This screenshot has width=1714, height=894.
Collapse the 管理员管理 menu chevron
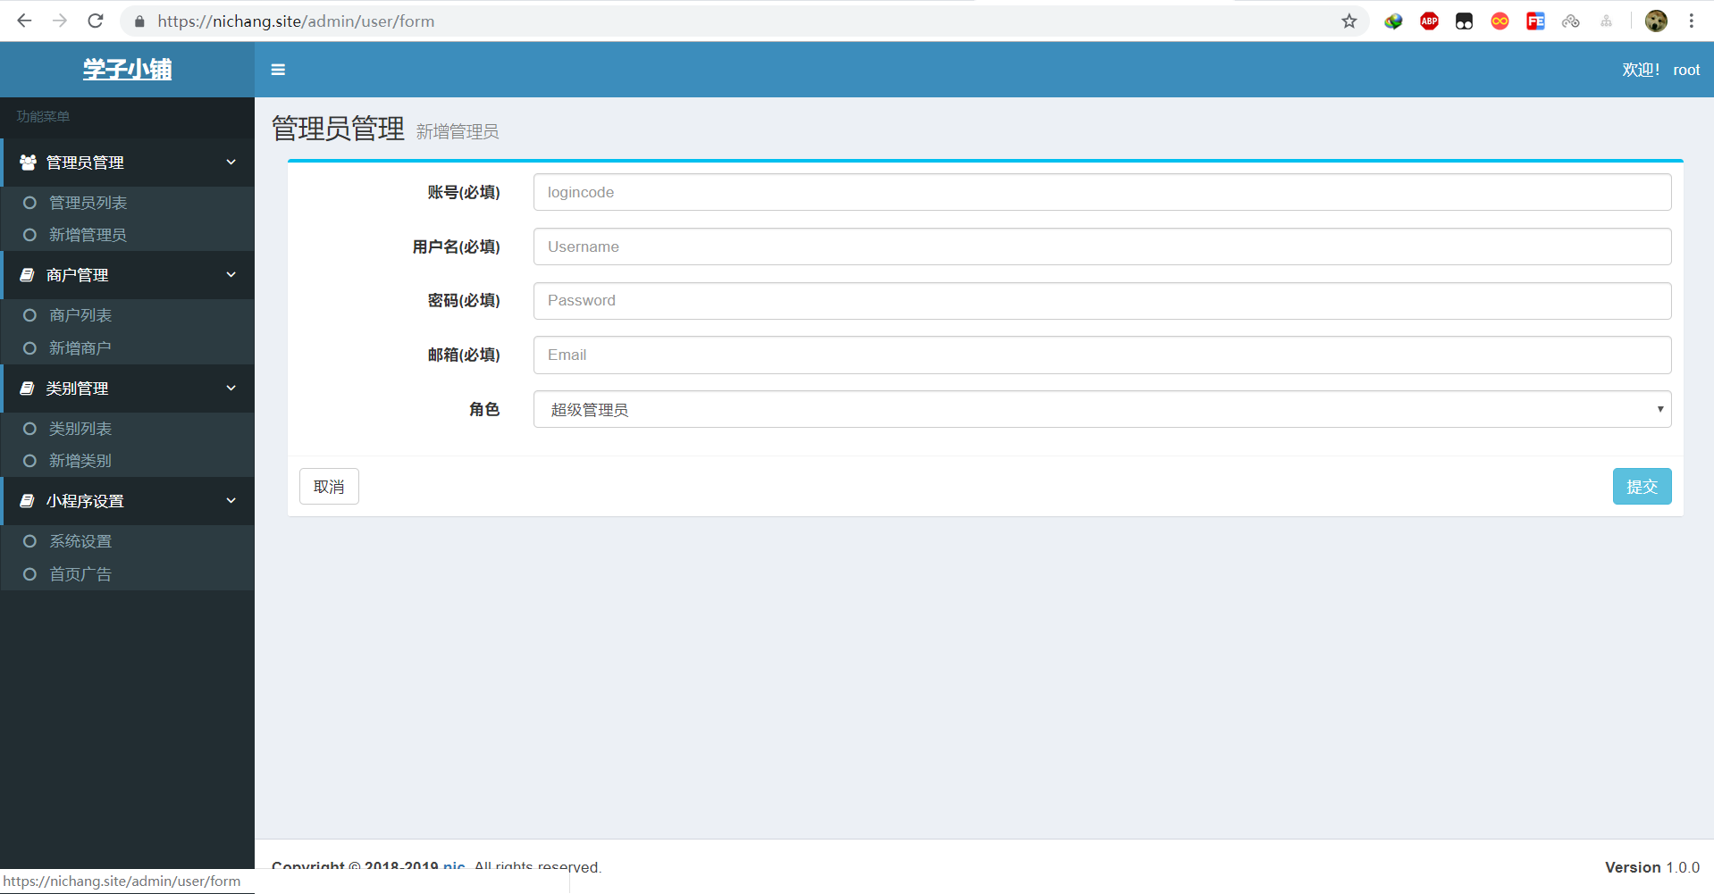pyautogui.click(x=231, y=163)
